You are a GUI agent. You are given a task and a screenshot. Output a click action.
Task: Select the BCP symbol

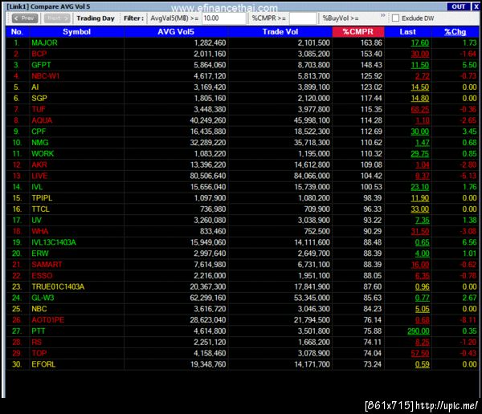point(39,54)
